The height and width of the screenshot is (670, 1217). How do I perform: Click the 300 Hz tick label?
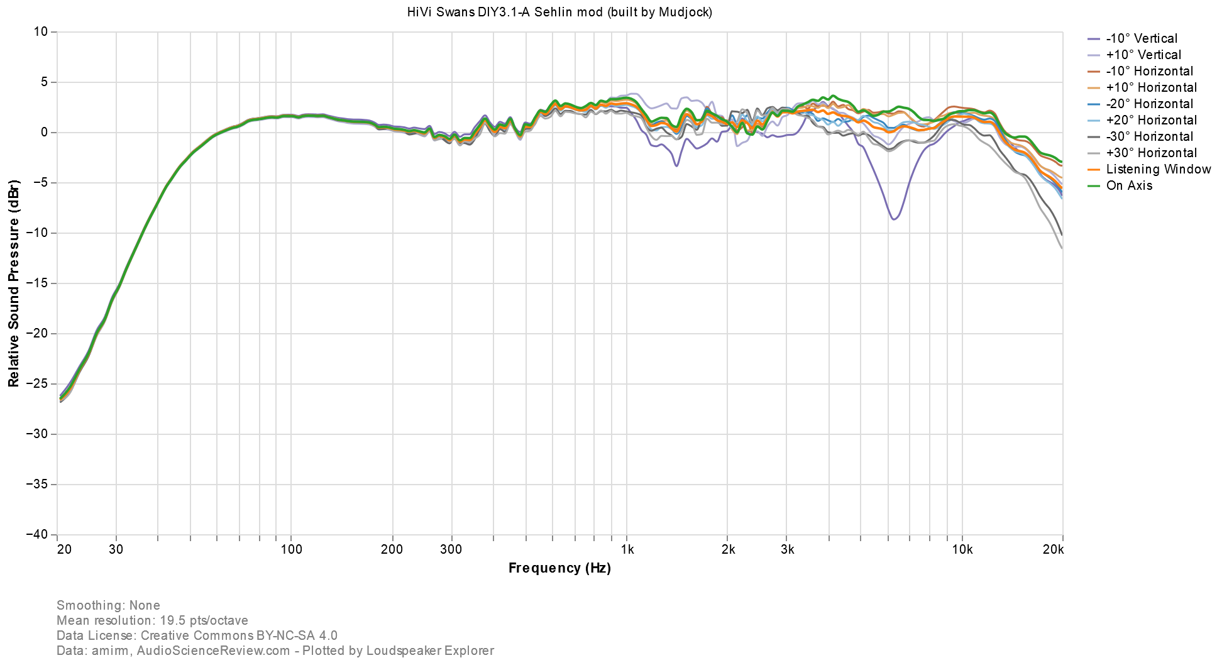[x=451, y=549]
